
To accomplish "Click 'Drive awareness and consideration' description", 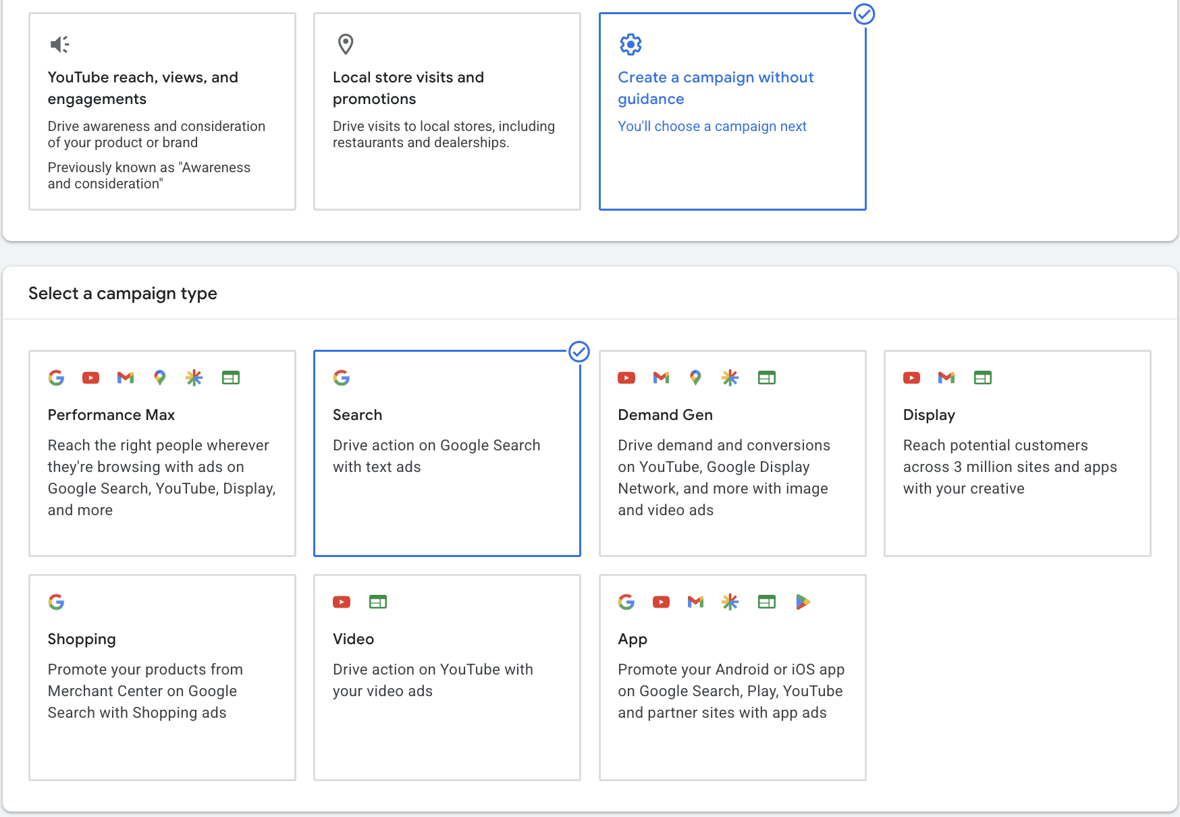I will (157, 134).
